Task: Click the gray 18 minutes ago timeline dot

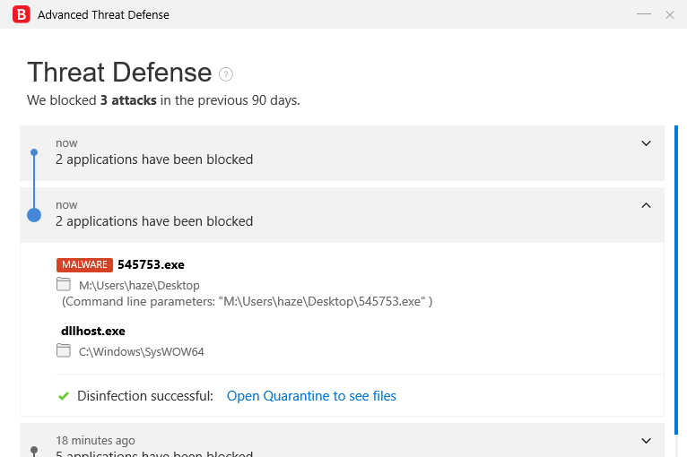Action: [34, 450]
